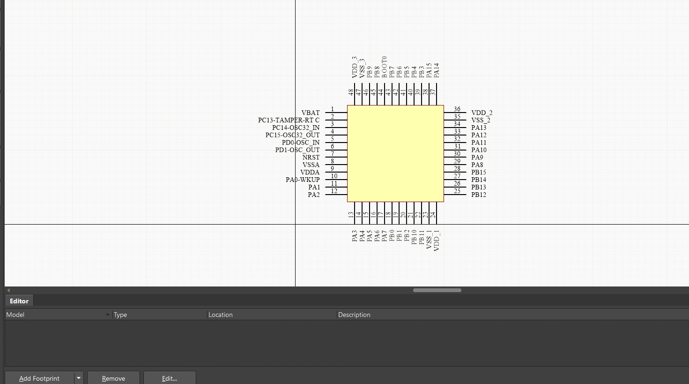Select the BOOT0 pin label
Viewport: 689px width, 384px height.
click(x=385, y=67)
